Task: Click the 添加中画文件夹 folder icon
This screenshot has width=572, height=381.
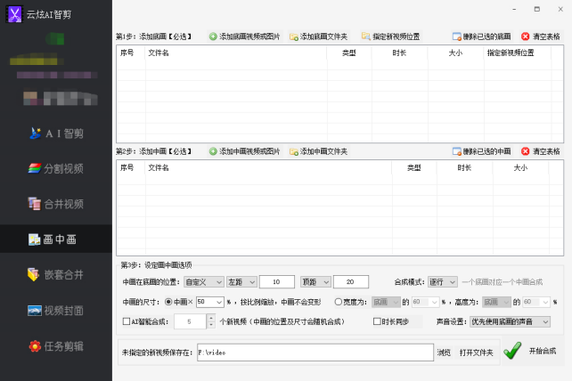Action: (x=294, y=151)
